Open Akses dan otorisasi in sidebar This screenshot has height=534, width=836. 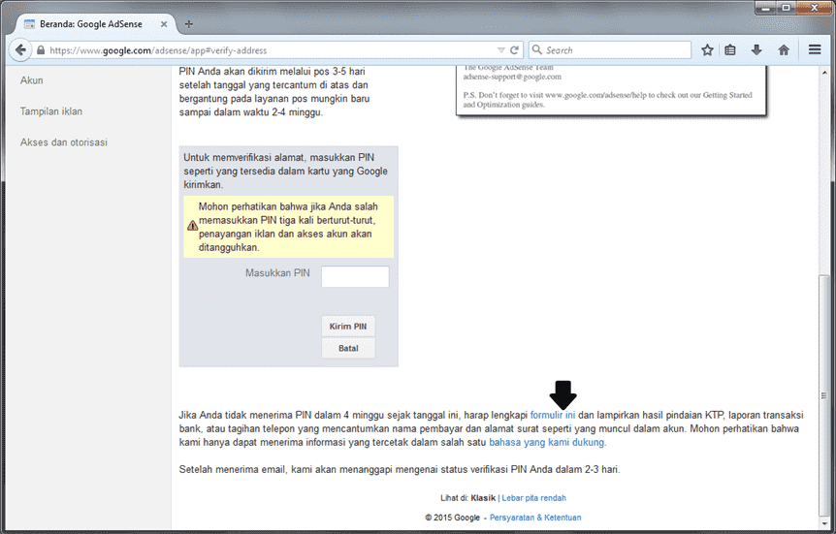(63, 142)
